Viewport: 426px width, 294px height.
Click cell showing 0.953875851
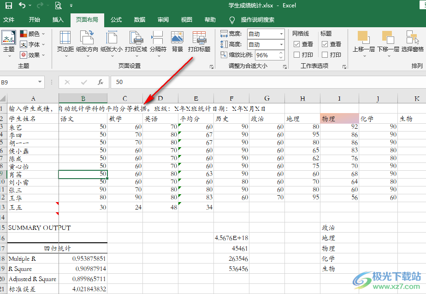pos(83,258)
